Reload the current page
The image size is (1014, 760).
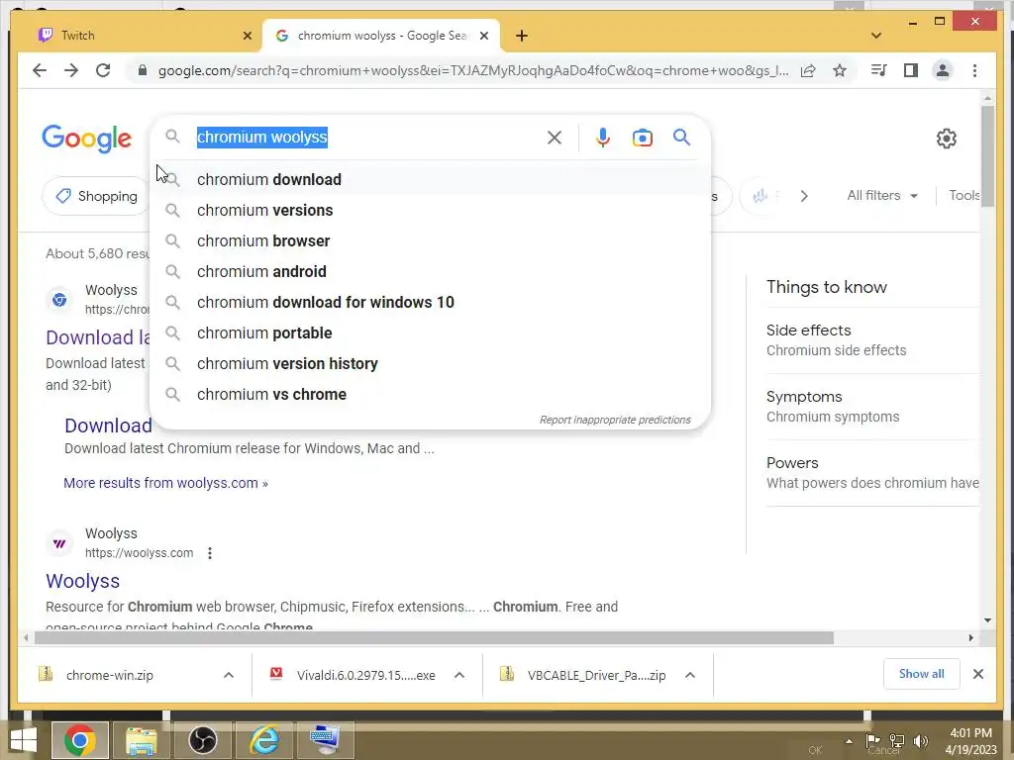(103, 70)
